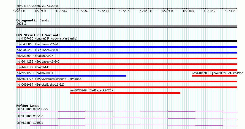The image size is (245, 129).
Task: Click the red nsv6444283 variant bar
Action: [127, 64]
